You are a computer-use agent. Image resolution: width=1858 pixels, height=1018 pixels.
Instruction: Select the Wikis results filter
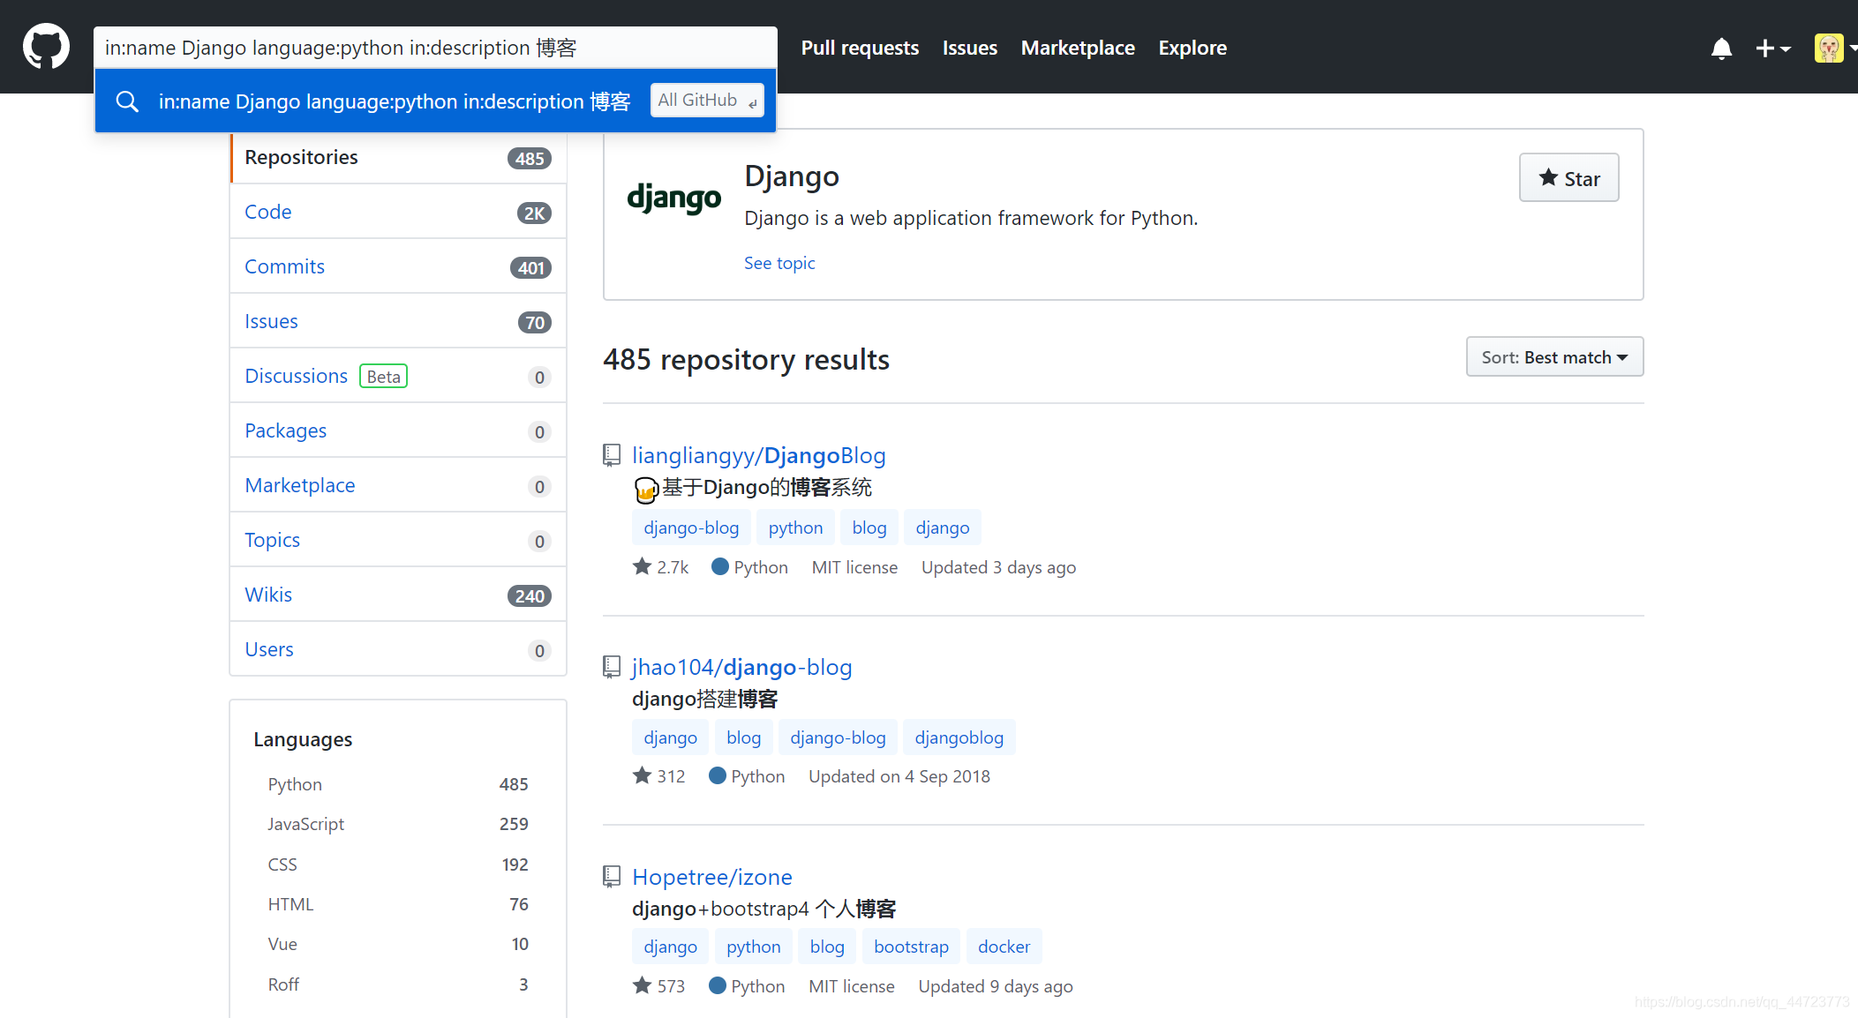click(398, 595)
